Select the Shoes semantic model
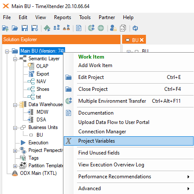The image size is (194, 194). [x=43, y=89]
